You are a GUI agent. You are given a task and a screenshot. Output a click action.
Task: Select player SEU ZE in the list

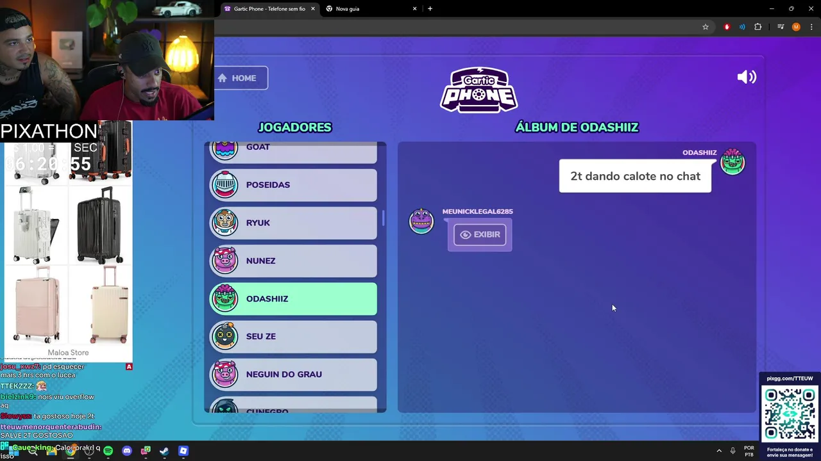[x=294, y=337]
